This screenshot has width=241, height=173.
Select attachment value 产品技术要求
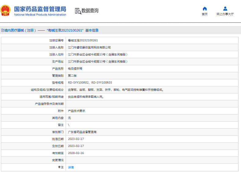pyautogui.click(x=77, y=111)
